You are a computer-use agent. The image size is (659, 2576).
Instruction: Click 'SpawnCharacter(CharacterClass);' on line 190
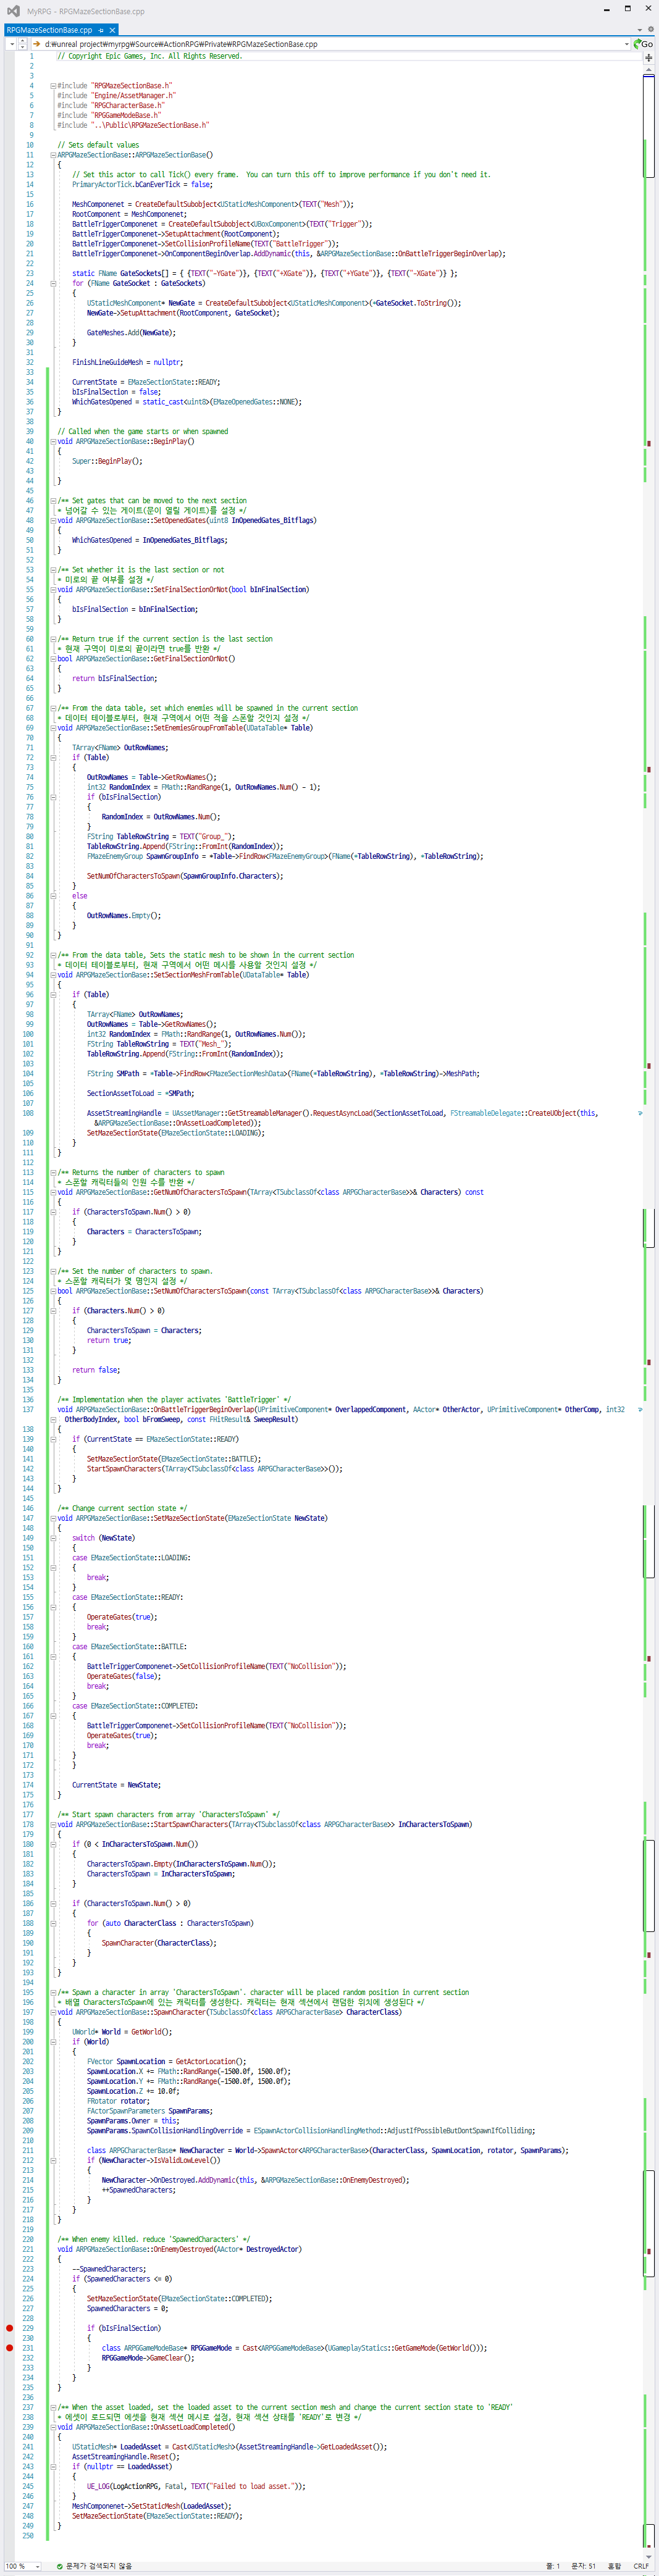point(158,1942)
